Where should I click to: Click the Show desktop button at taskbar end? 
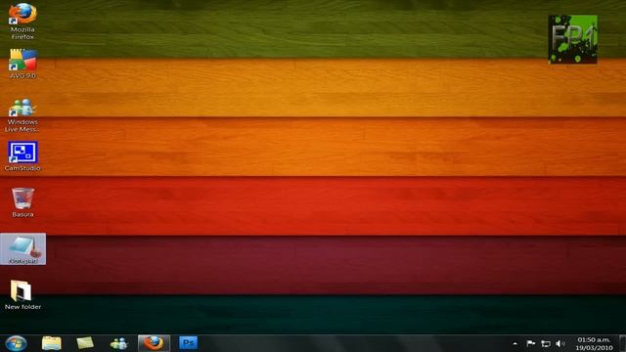pyautogui.click(x=622, y=343)
